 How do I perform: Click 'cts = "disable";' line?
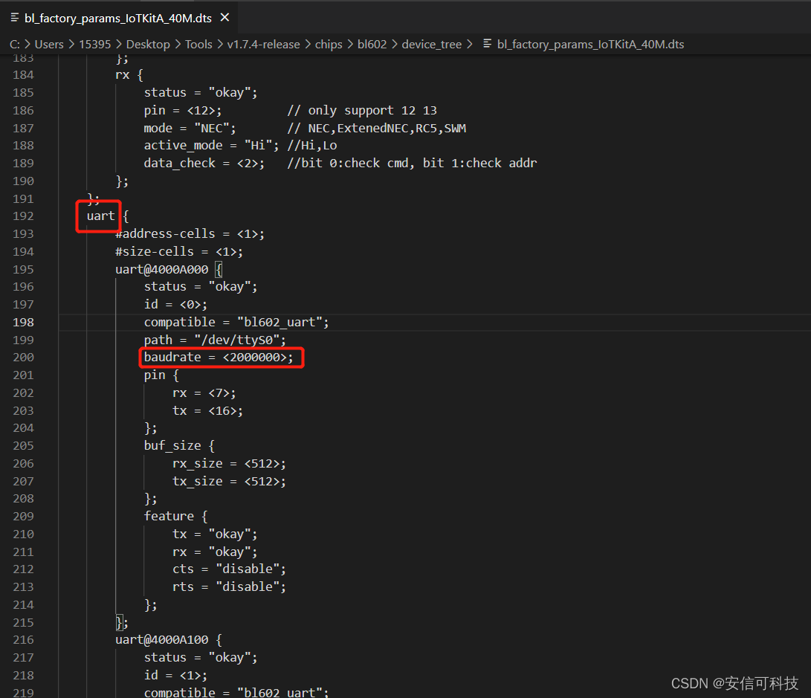229,569
